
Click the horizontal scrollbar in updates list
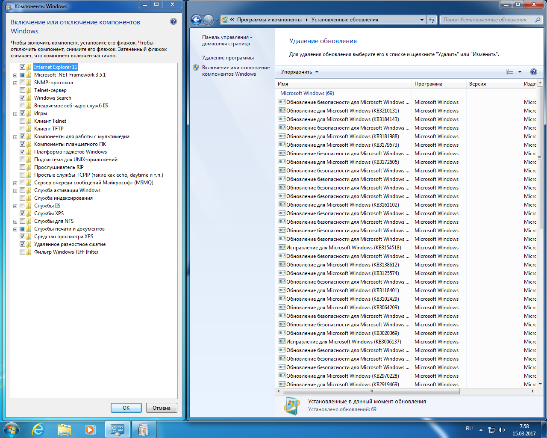point(371,391)
